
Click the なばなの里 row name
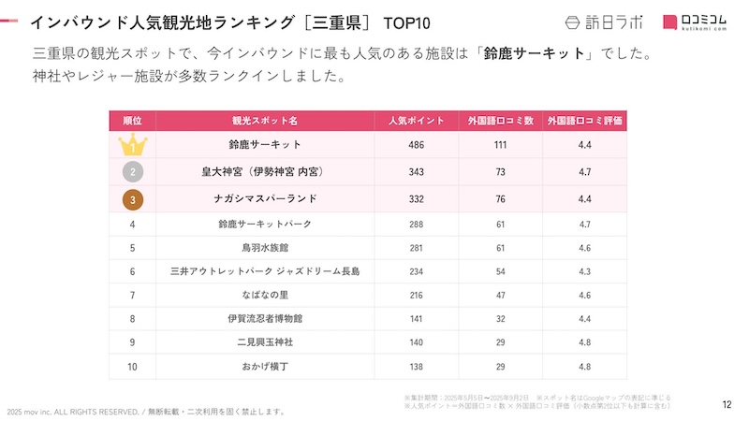click(x=265, y=296)
